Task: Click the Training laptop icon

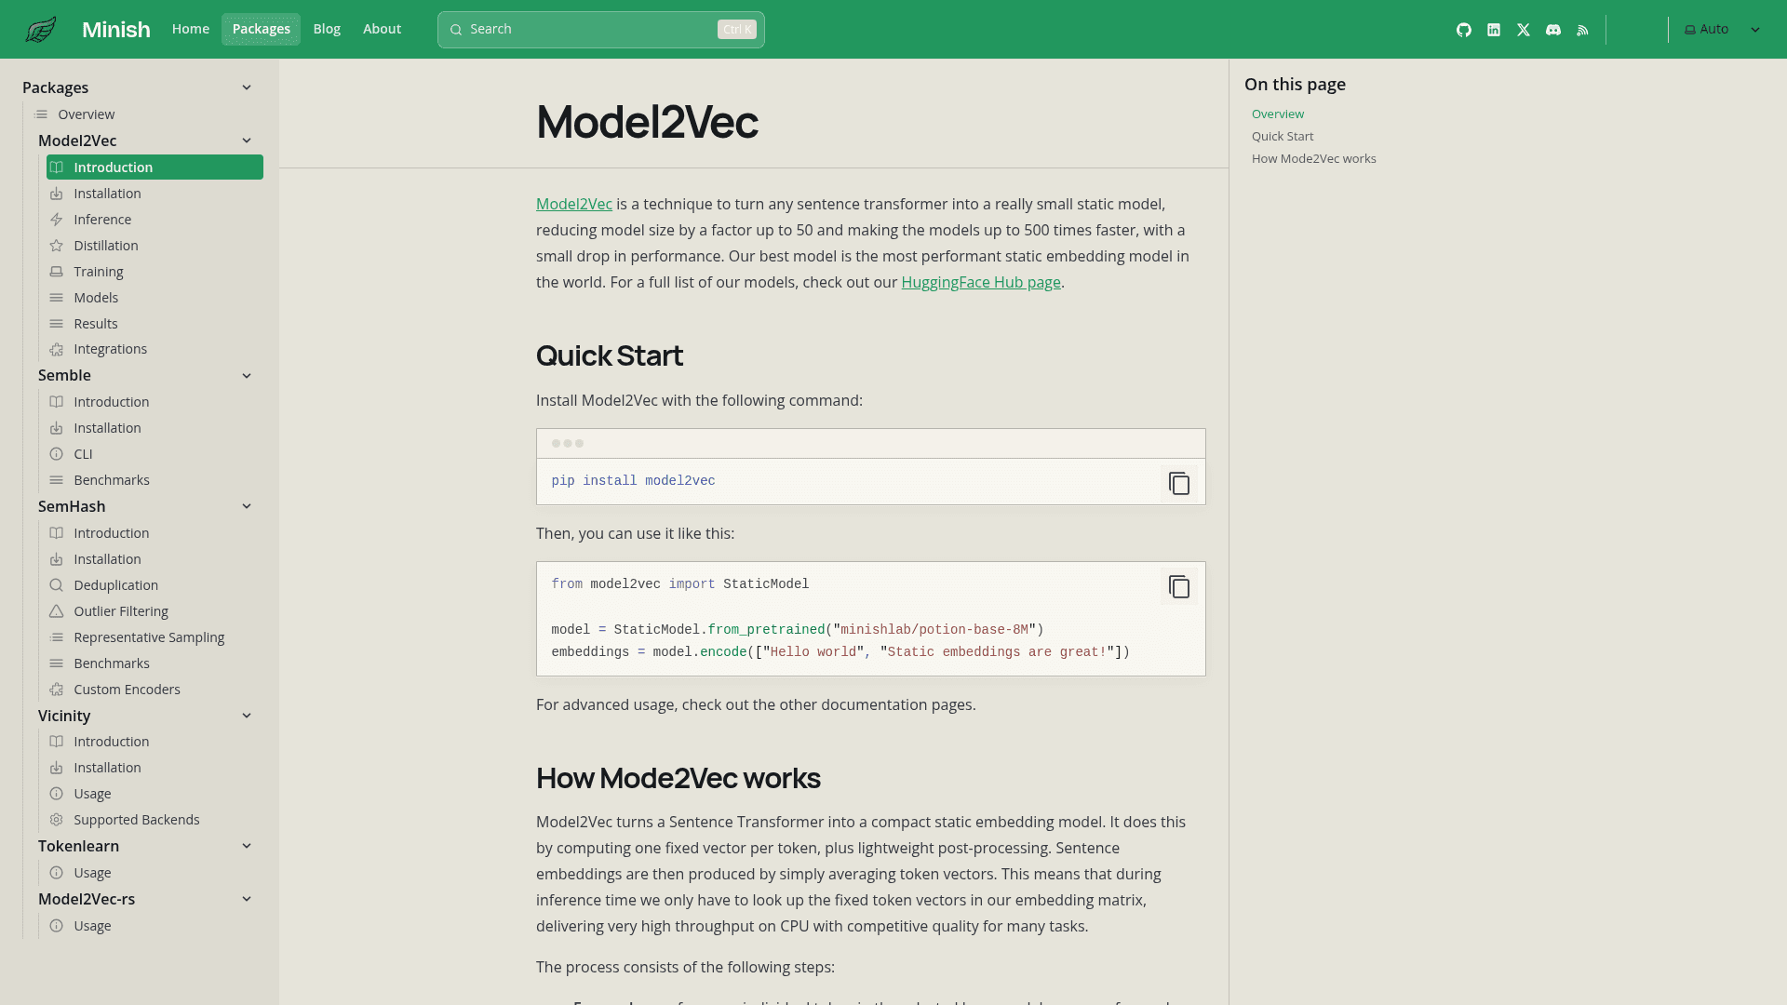Action: tap(57, 272)
